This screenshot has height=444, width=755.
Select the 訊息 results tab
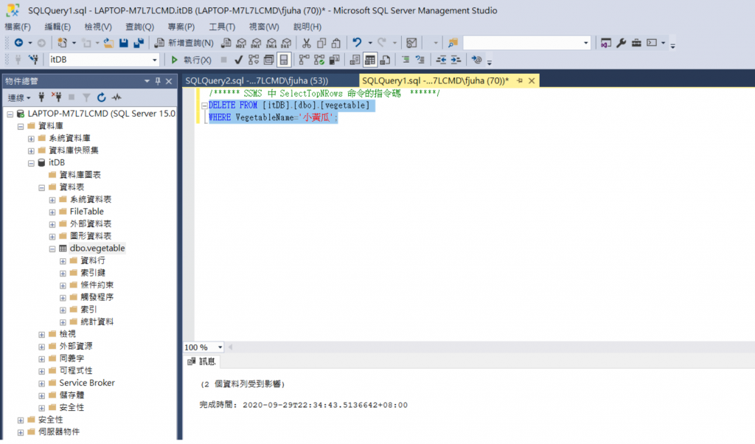pos(202,361)
